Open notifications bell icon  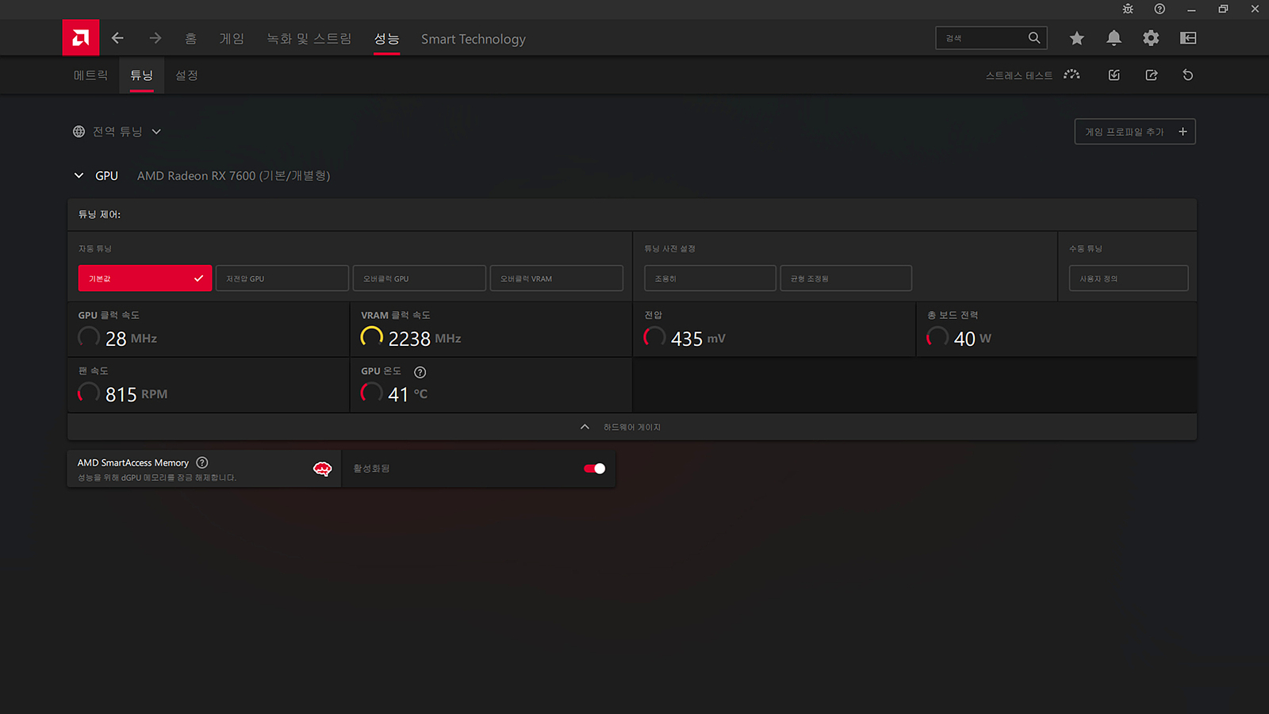click(x=1114, y=38)
